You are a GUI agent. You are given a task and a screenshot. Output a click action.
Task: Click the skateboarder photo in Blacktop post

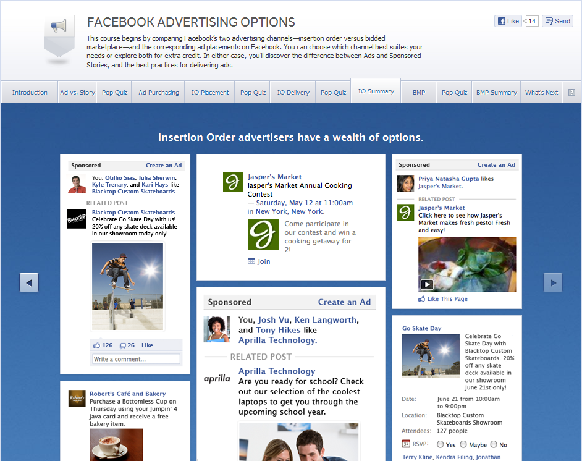coord(127,286)
